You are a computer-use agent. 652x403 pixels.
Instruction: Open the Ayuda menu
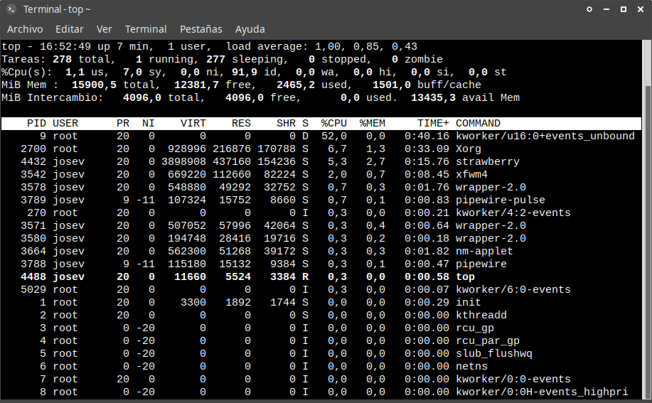[x=250, y=29]
